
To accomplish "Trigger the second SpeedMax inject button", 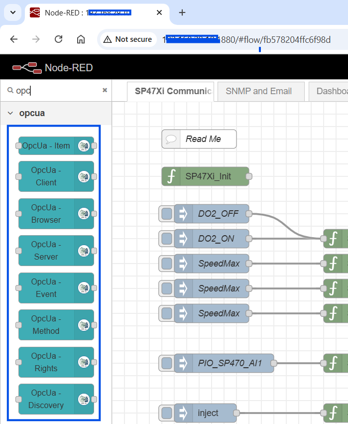I will pyautogui.click(x=167, y=288).
